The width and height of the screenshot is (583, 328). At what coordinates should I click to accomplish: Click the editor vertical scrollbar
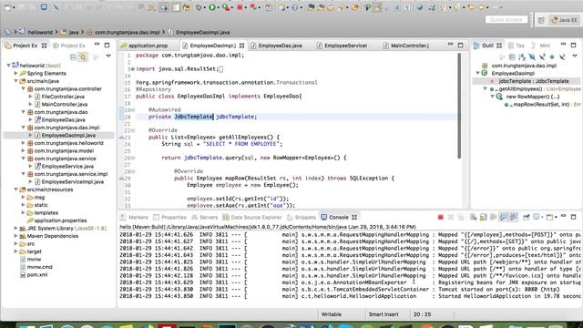[459, 106]
